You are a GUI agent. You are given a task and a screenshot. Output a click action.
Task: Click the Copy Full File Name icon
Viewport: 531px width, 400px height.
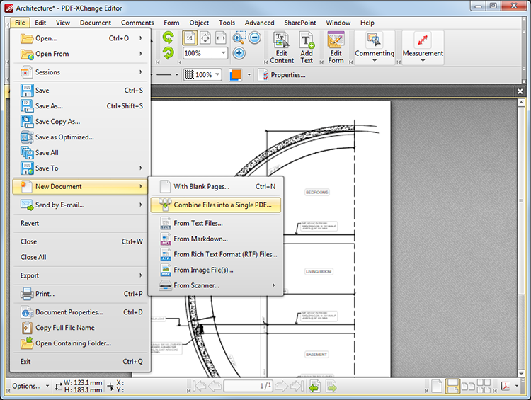coord(27,328)
